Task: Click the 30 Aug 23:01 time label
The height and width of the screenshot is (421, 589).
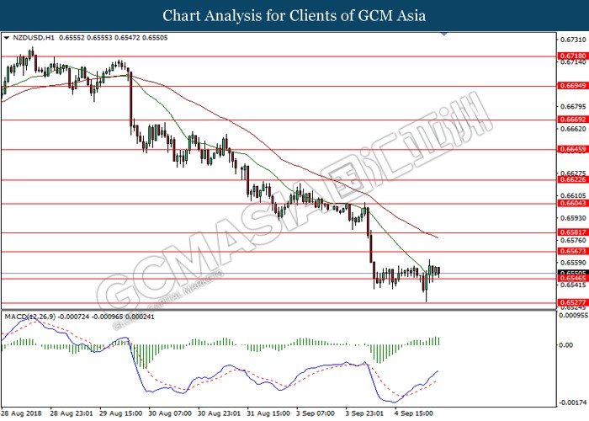Action: point(219,413)
